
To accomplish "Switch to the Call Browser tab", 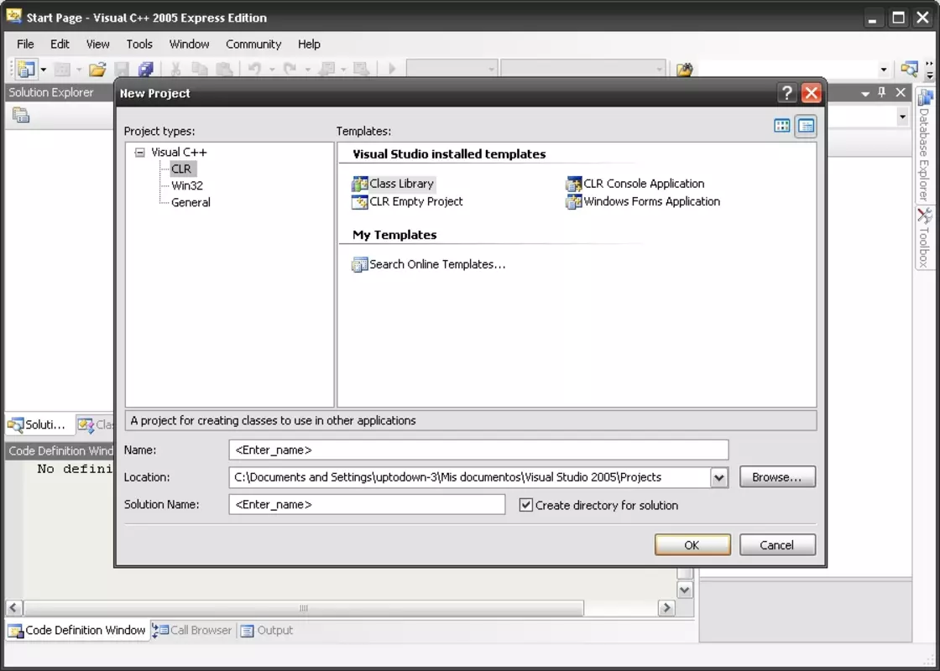I will (193, 630).
